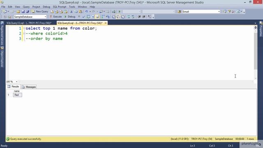Click the Connect icon on the SQL editor toolbar
263x148 pixels.
(5, 17)
